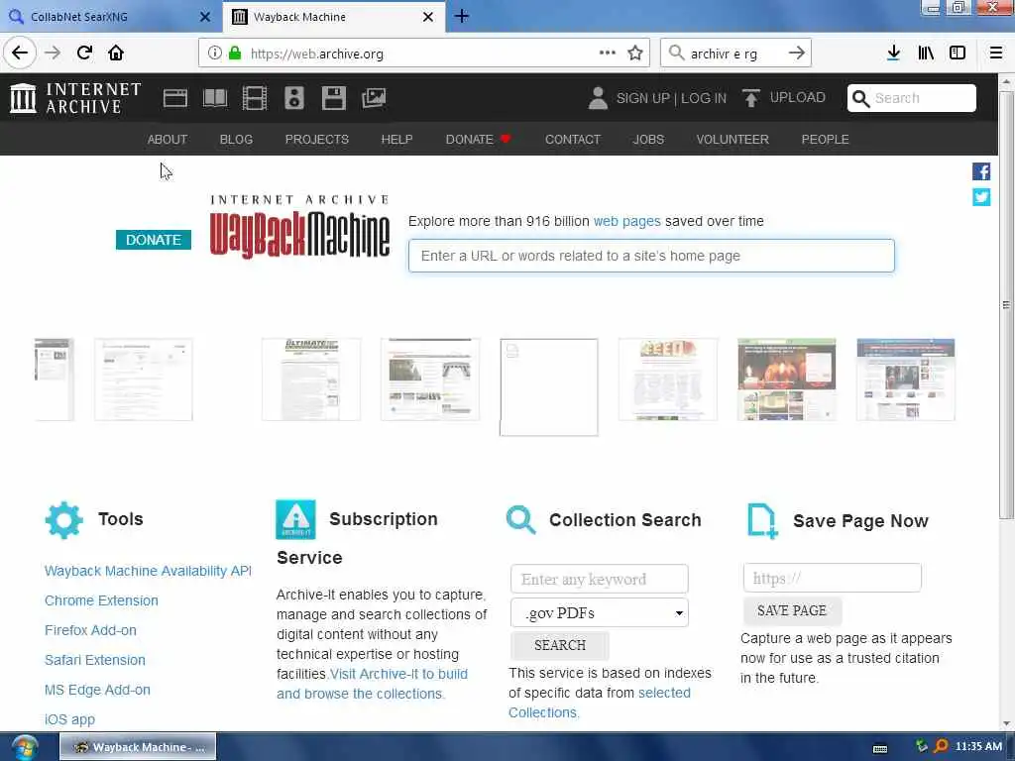Open page actions three-dots menu
1015x761 pixels.
coord(608,54)
